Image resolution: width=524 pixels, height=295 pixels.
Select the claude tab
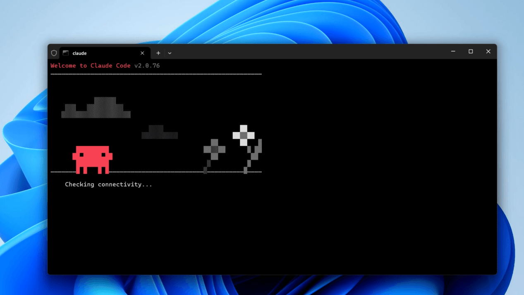[x=99, y=53]
